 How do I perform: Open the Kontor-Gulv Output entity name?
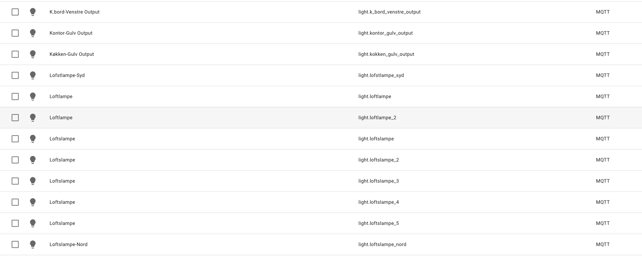pyautogui.click(x=71, y=33)
